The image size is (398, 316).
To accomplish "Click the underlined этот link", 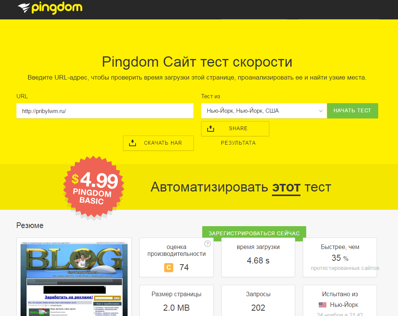I will (286, 188).
